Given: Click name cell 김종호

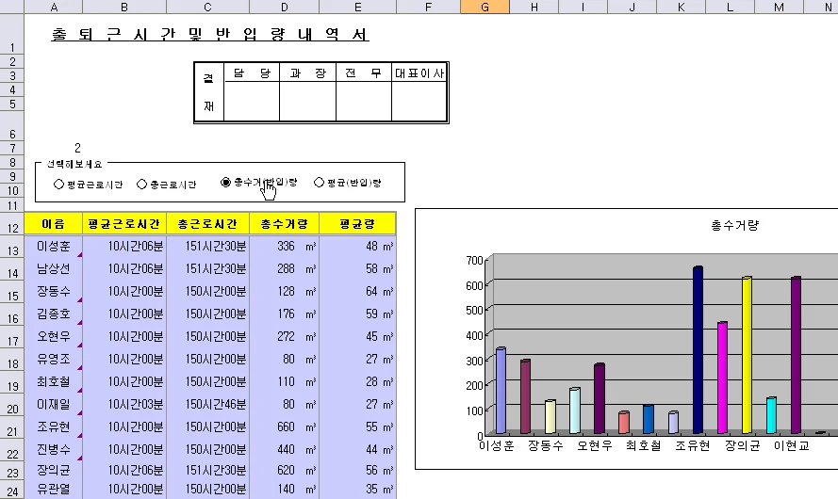Looking at the screenshot, I should point(54,314).
